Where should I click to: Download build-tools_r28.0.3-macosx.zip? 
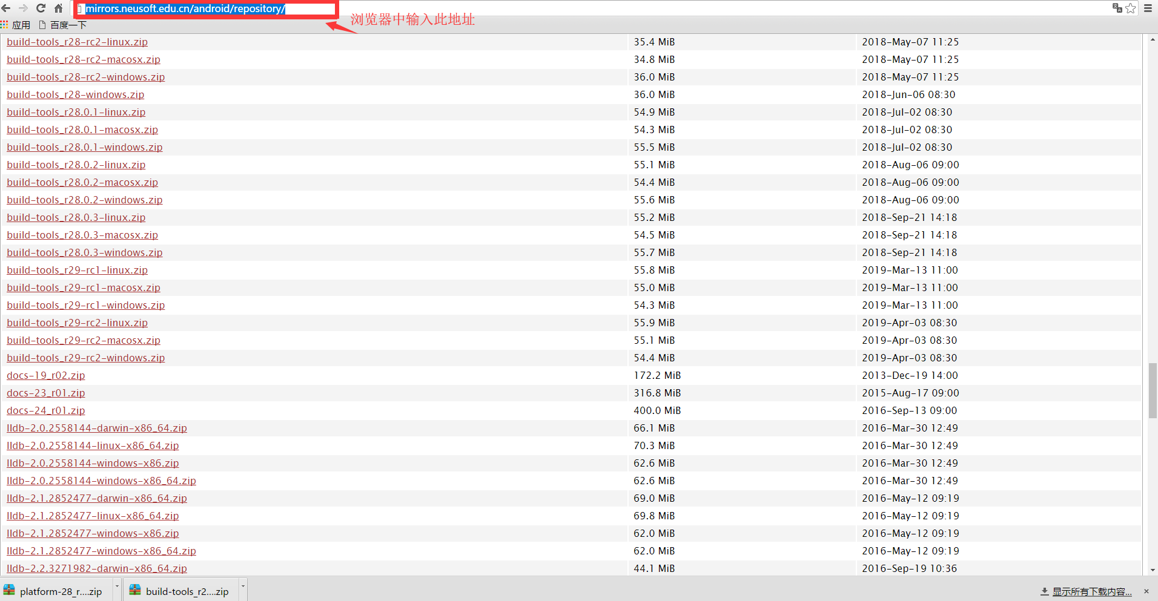click(x=82, y=235)
